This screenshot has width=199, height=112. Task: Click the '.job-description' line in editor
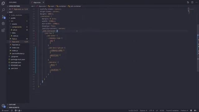coord(57,48)
